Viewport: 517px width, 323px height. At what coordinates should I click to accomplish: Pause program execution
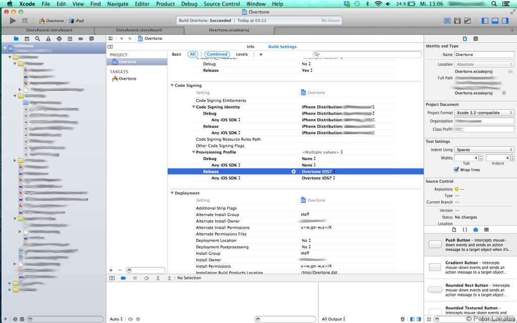(135, 278)
